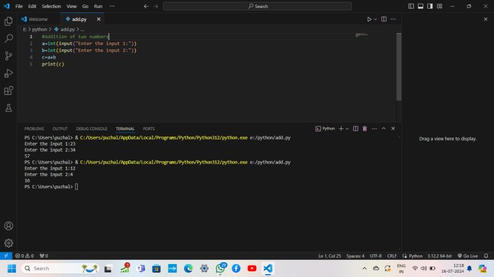The image size is (494, 277).
Task: Kill the terminal with trash icon
Action: (364, 128)
